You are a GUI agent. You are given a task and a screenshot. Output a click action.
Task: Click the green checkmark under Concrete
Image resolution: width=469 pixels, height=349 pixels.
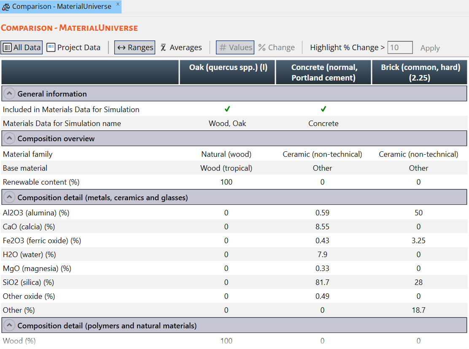(323, 109)
